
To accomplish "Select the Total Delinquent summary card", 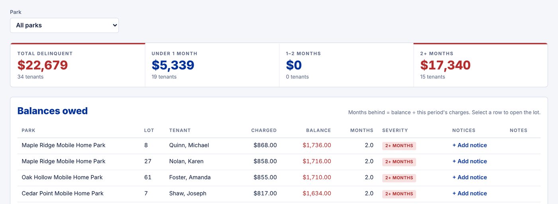I will [x=78, y=65].
